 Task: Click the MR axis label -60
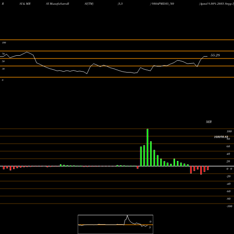(228, 191)
